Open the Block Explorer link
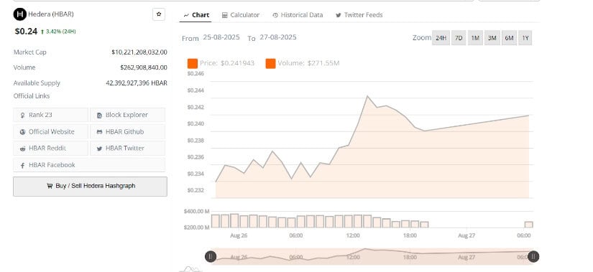Screen dimensions: 593x272 pyautogui.click(x=127, y=115)
